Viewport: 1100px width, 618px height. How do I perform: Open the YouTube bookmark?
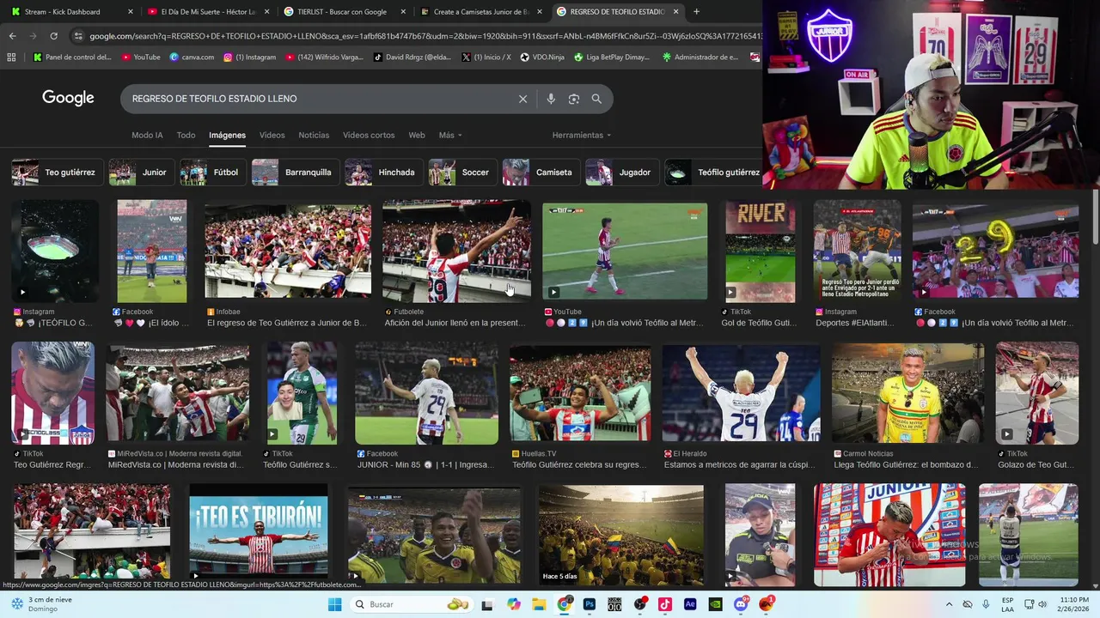tap(141, 58)
